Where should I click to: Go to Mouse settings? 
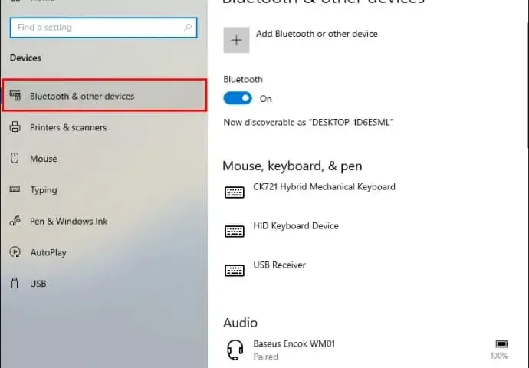44,159
